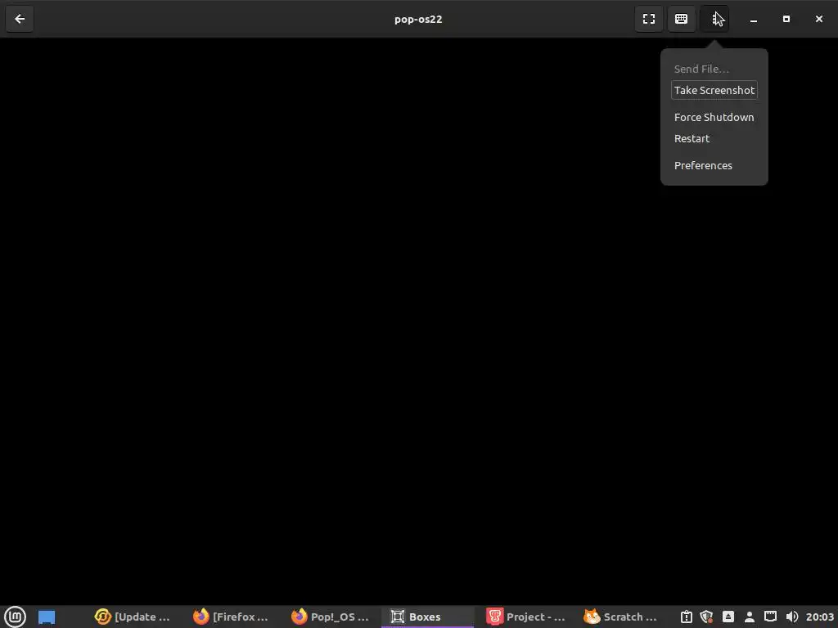Select Take Screenshot
The width and height of the screenshot is (838, 628).
click(714, 90)
